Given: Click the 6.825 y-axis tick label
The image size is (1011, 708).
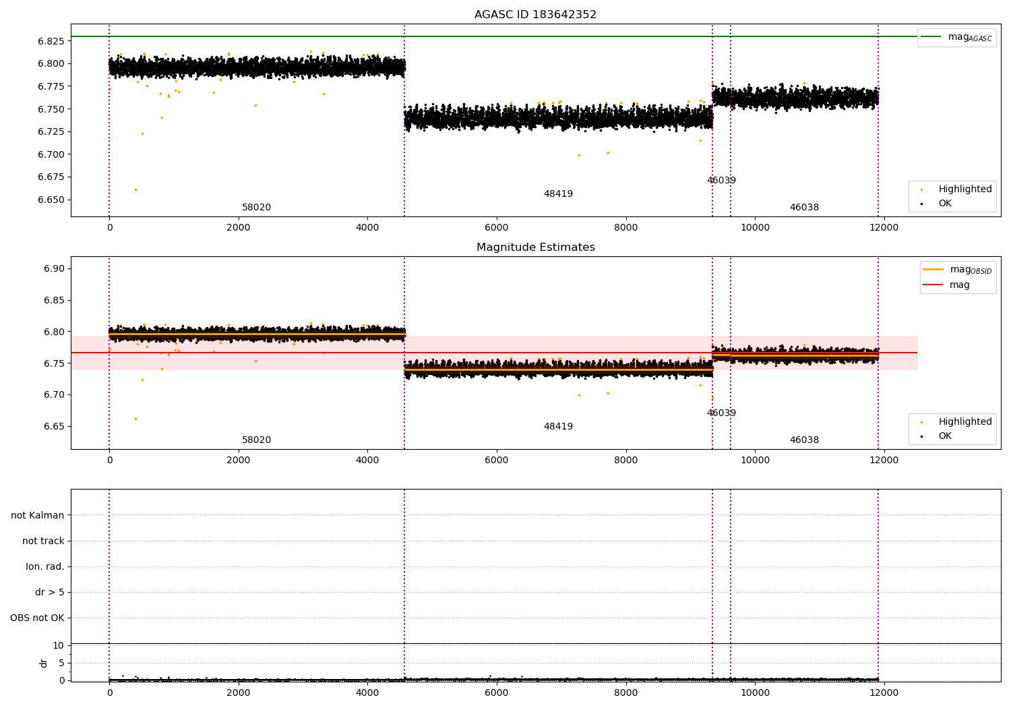Looking at the screenshot, I should click(x=51, y=41).
